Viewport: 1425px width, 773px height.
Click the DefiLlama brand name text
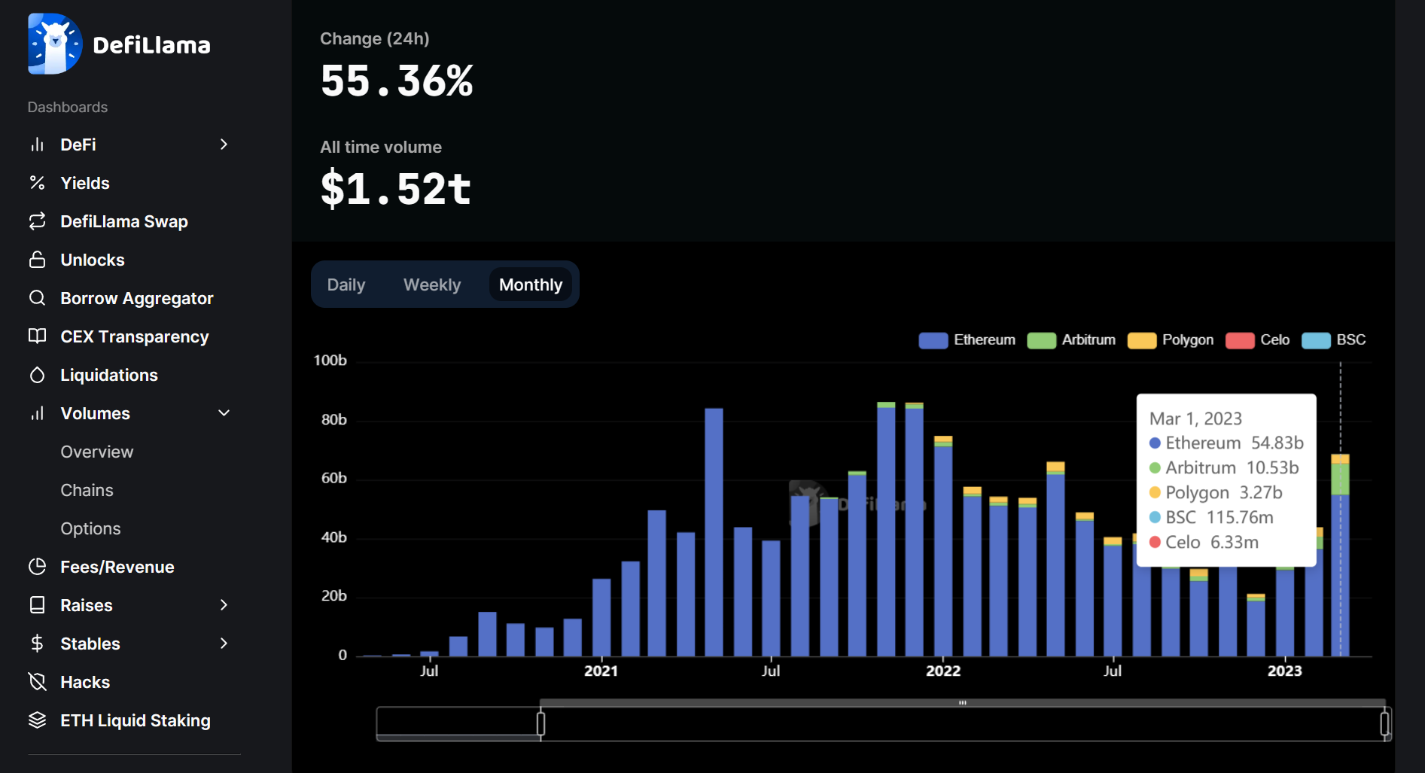151,45
